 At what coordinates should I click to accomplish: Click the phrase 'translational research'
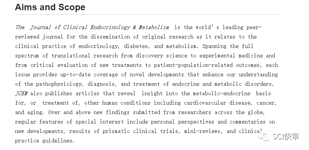[85, 56]
